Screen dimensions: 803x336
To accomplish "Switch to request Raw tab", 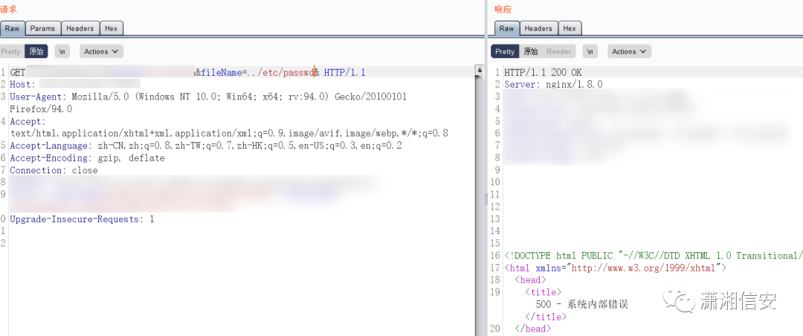I will pos(13,29).
